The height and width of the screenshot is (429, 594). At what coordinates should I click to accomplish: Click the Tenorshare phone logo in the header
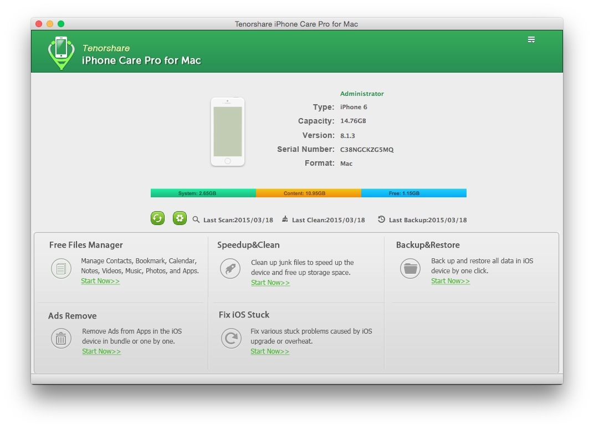click(x=61, y=52)
